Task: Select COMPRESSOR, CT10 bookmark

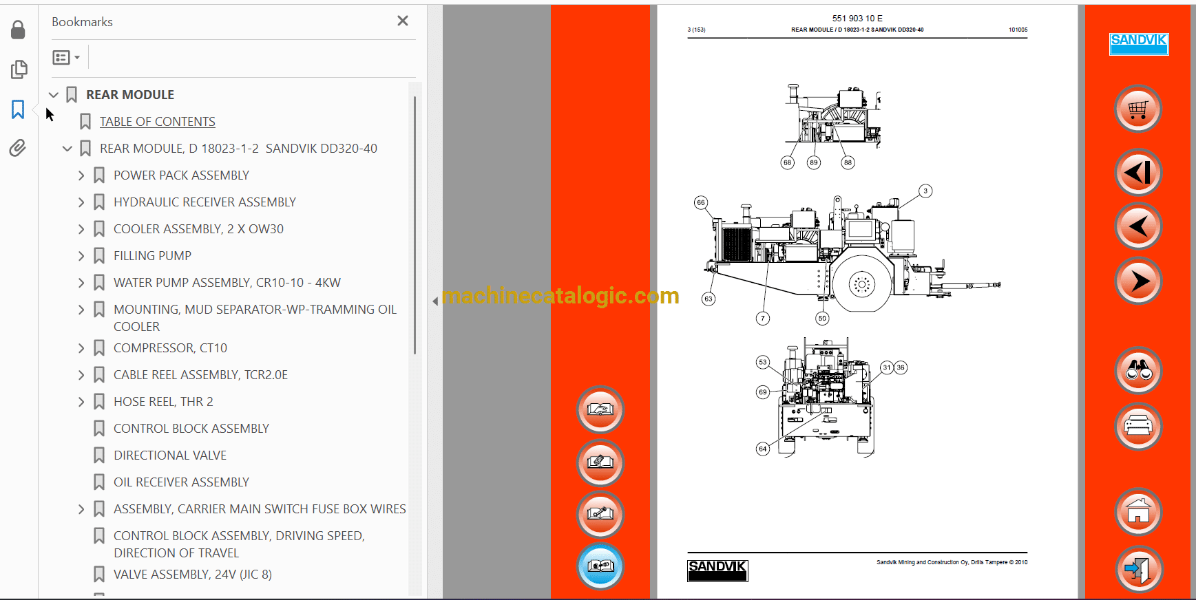Action: pyautogui.click(x=170, y=348)
